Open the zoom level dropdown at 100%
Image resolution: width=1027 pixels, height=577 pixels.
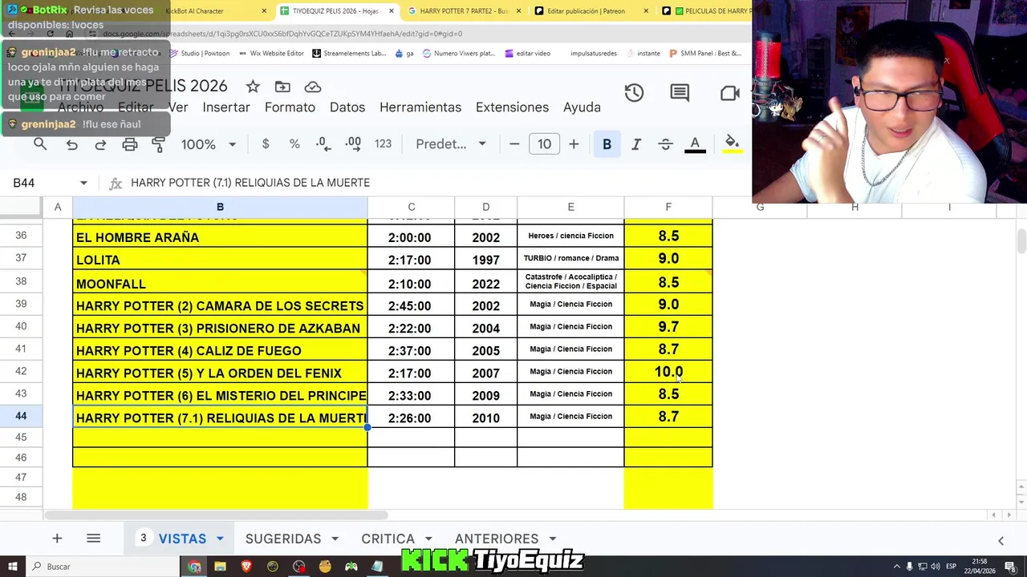209,144
